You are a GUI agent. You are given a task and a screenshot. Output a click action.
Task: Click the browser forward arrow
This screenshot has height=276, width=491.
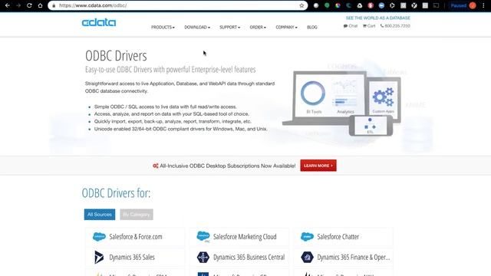(18, 5)
